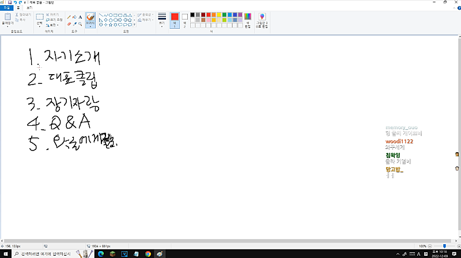
Task: Select the Fill with color bucket tool
Action: click(74, 17)
